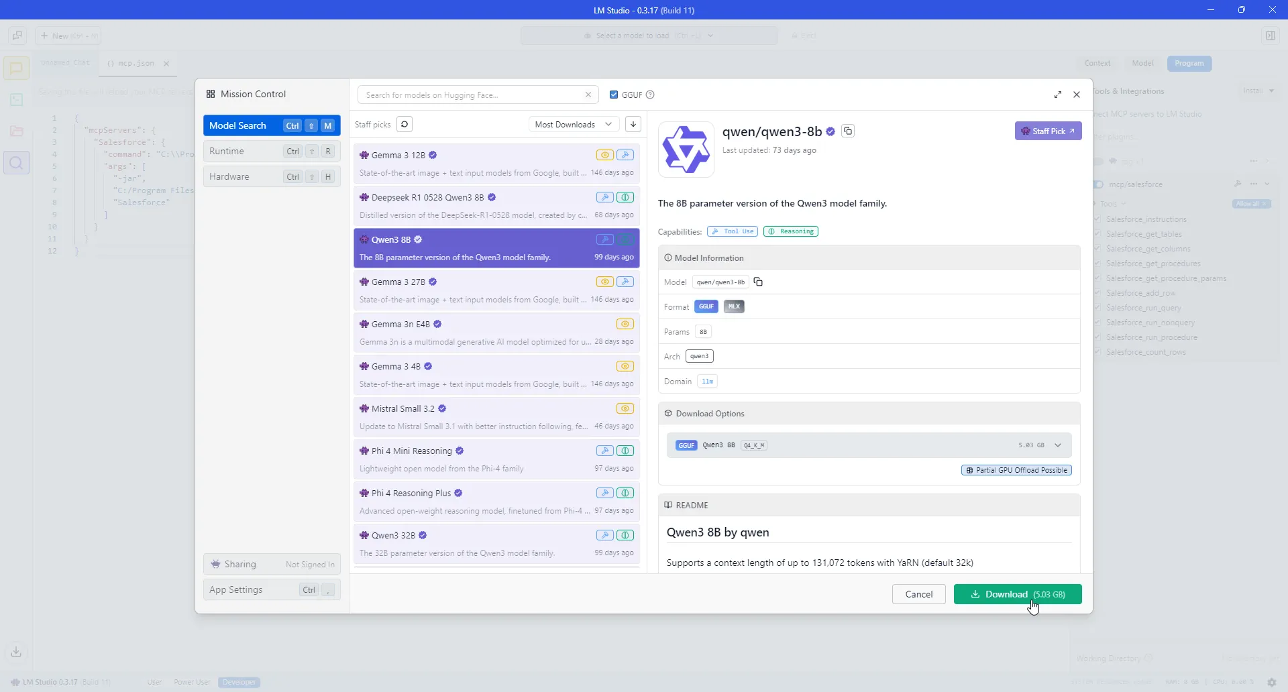Click the Download (5.03 GB) button
Screen dimensions: 1288x692
1017,595
